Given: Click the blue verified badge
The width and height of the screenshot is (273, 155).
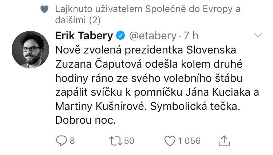Looking at the screenshot, I should click(121, 36).
